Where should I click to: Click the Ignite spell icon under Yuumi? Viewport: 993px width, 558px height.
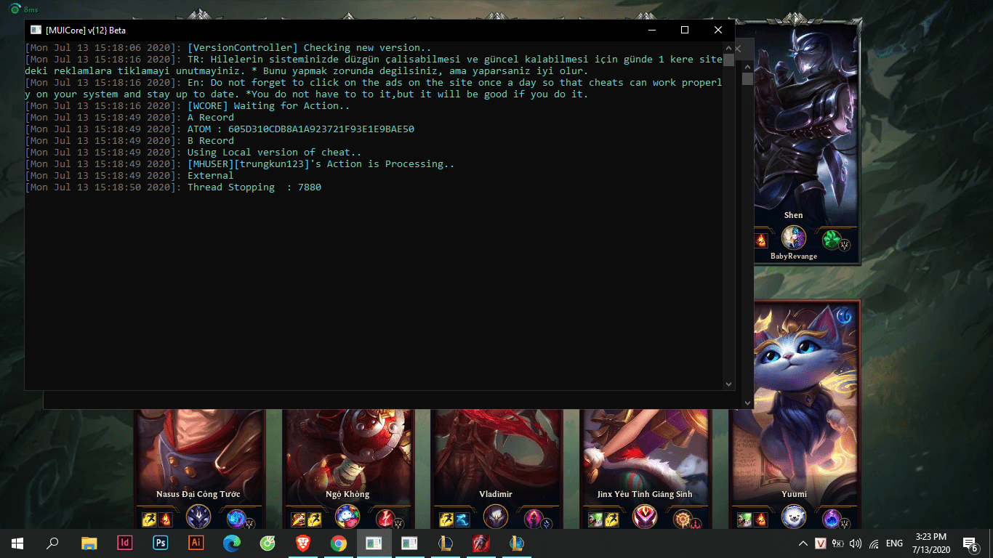click(760, 519)
